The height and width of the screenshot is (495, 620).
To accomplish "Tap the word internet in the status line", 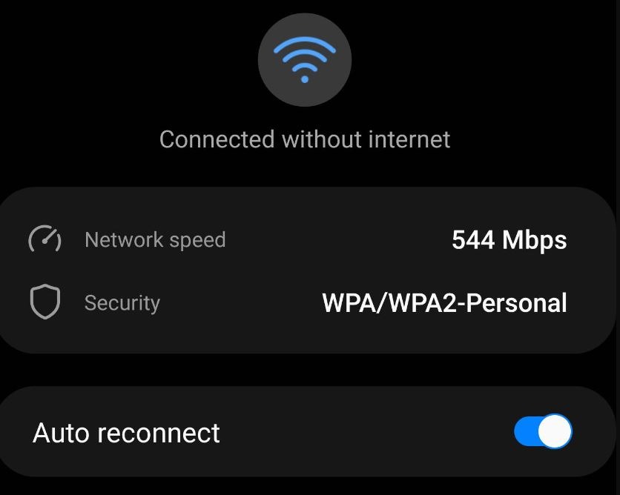I will point(409,139).
